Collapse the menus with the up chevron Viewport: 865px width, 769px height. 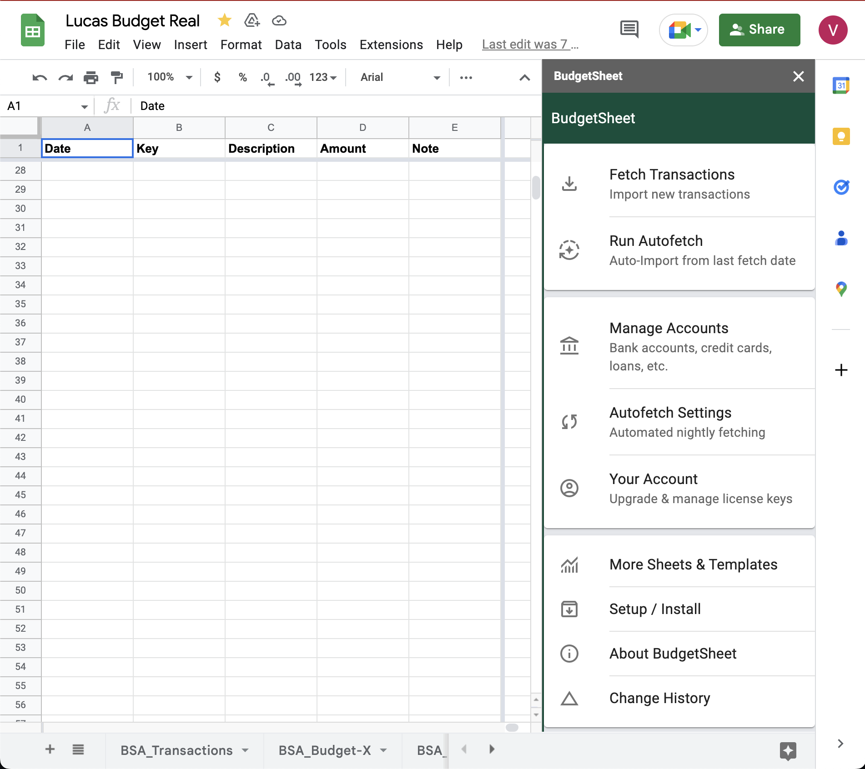coord(525,78)
